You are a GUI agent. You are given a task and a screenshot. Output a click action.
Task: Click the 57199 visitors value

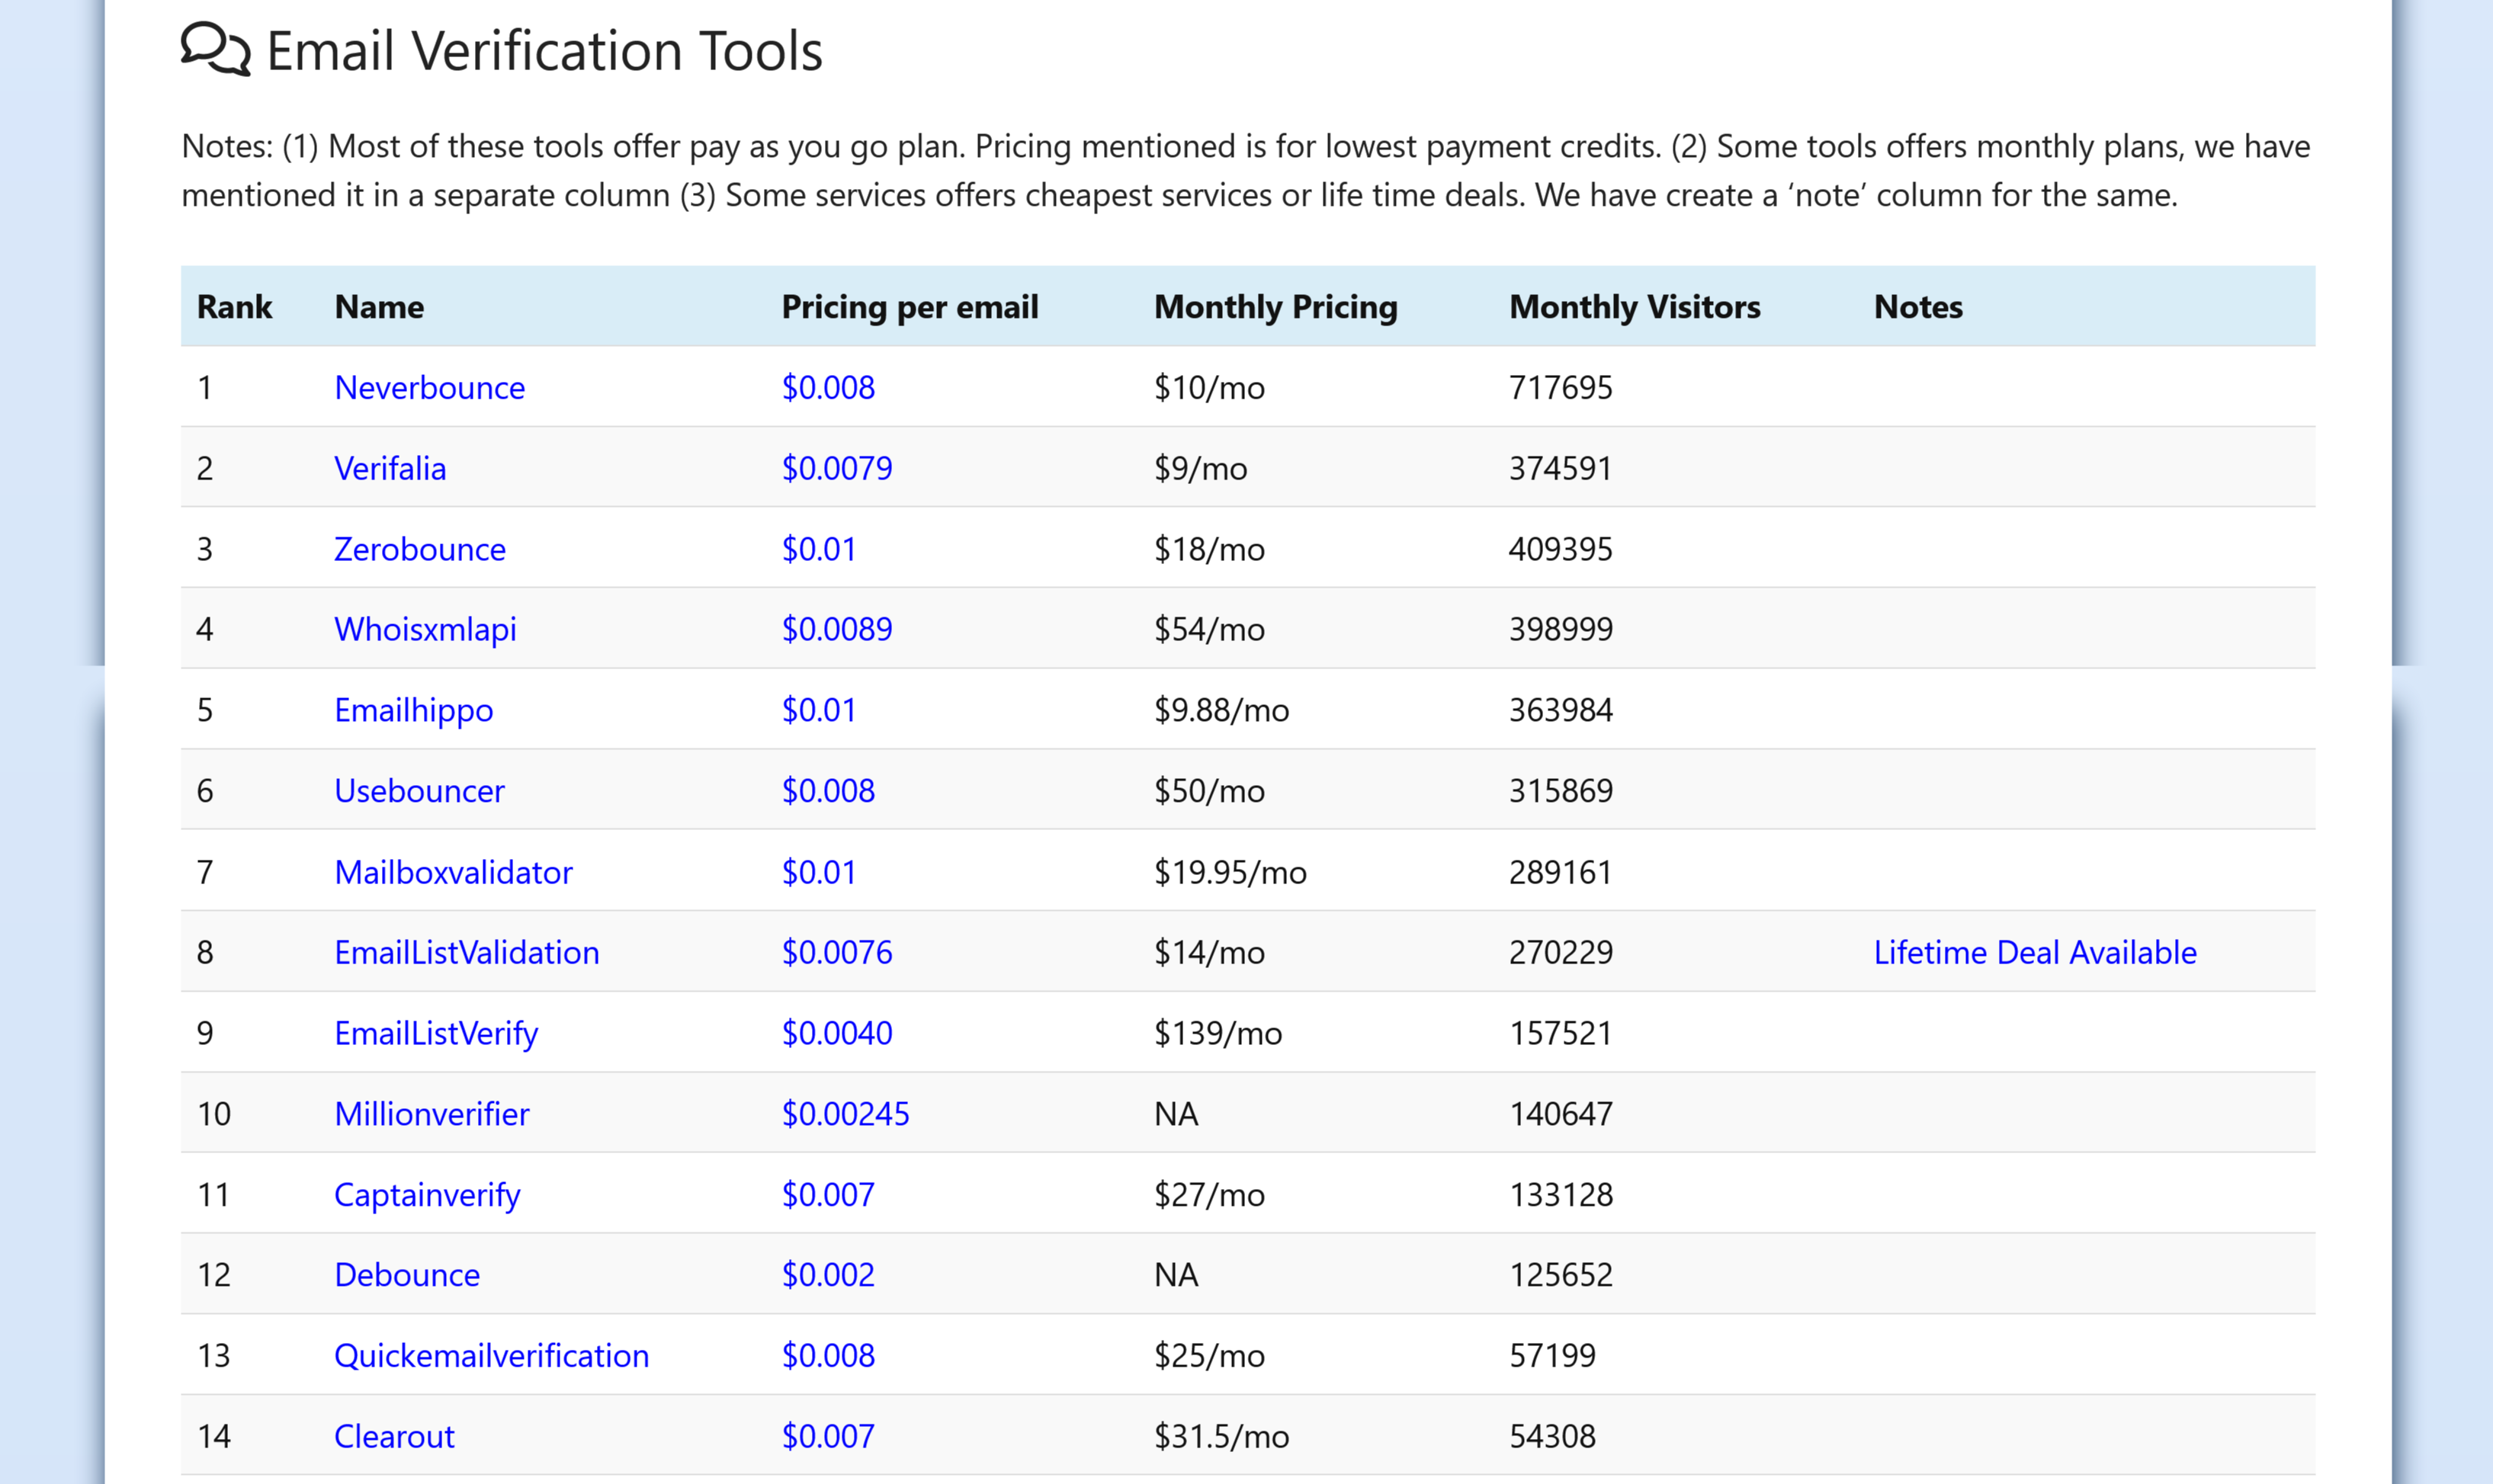1552,1356
